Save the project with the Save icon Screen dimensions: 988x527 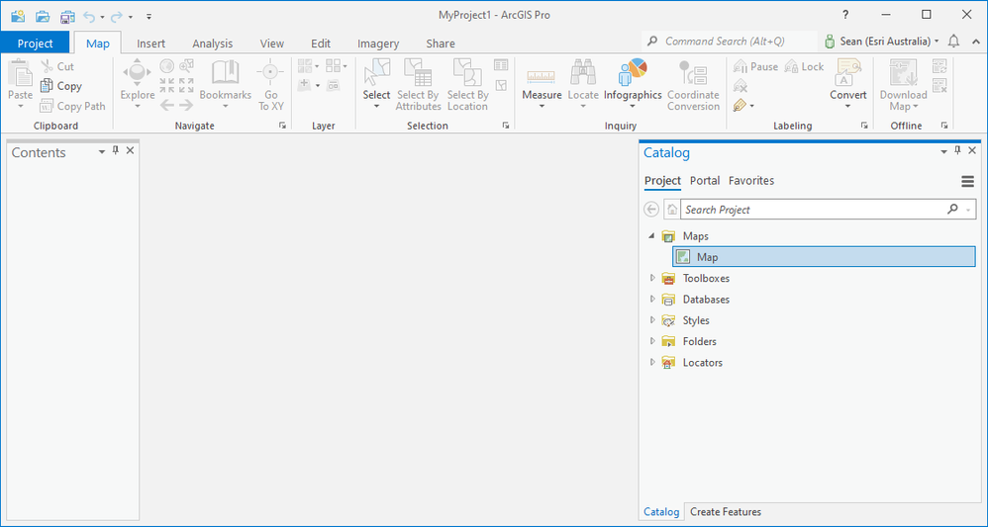click(x=66, y=16)
